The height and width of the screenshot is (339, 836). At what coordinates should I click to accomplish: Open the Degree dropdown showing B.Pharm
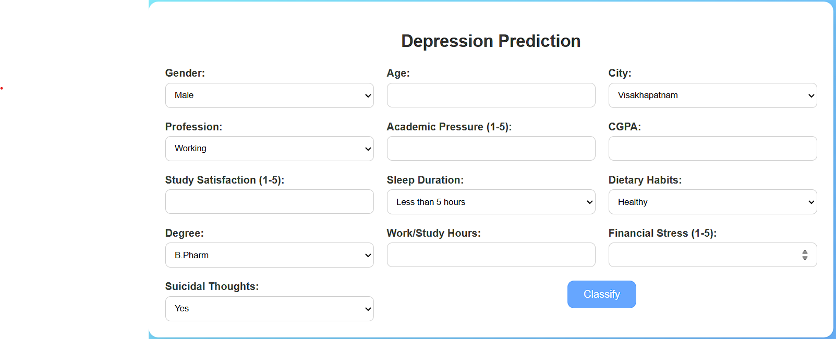pyautogui.click(x=269, y=255)
